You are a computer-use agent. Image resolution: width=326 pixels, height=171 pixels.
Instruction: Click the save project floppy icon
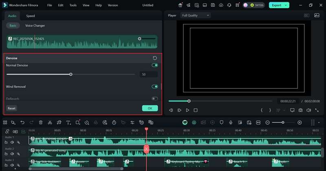213,5
